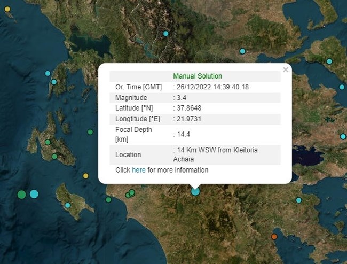Click the location text '14 Km WSW from Kleitoria Achaia'
This screenshot has height=264, width=347.
pyautogui.click(x=215, y=154)
